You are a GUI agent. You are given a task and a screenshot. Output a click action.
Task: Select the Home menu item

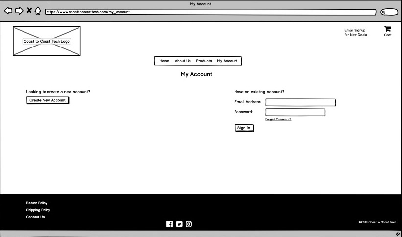[164, 61]
